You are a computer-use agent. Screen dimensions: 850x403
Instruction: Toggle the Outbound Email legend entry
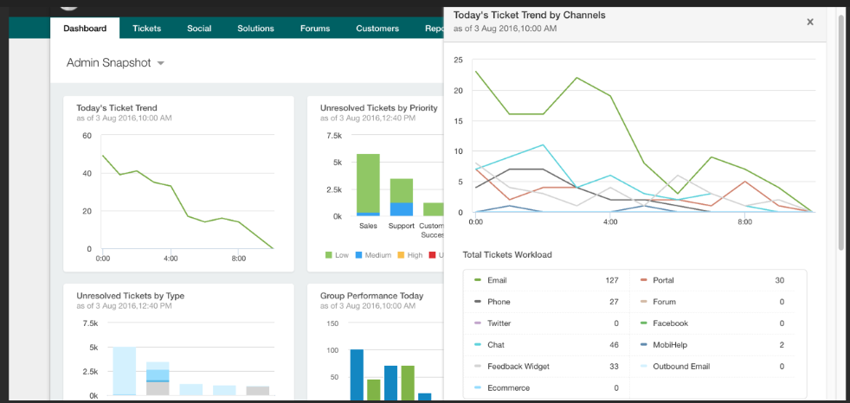point(675,366)
